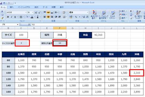The width and height of the screenshot is (145, 97).
Task: Open the Number group dialog launcher
Action: [88, 21]
